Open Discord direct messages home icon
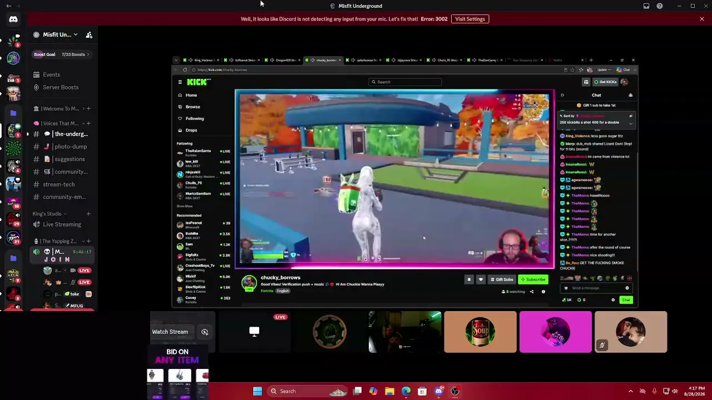 click(x=13, y=19)
